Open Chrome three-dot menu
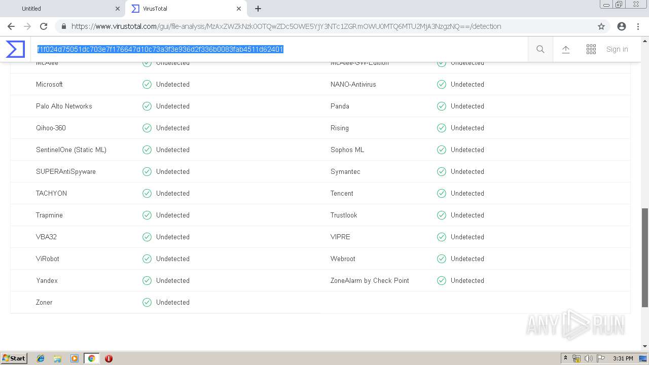 click(638, 26)
